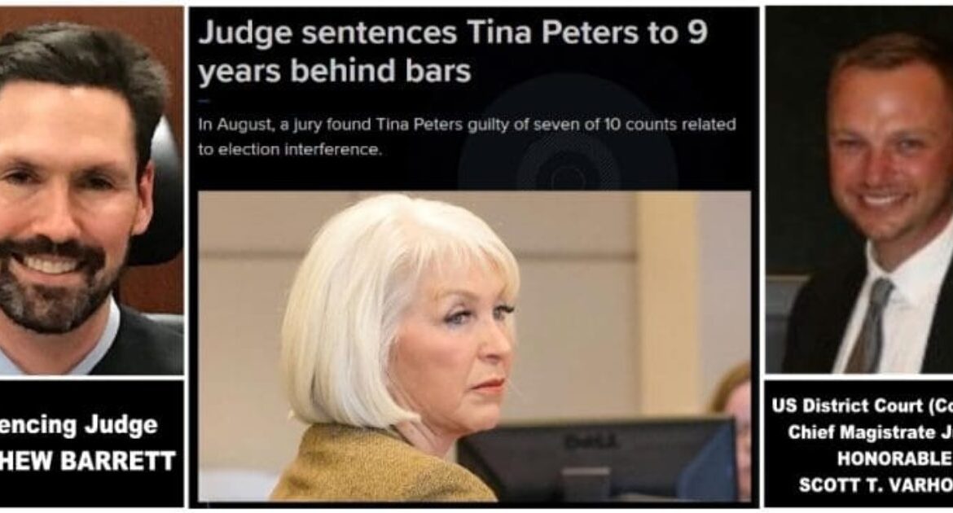This screenshot has width=953, height=513.
Task: Open the photo of the man wearing a gray tie
Action: tap(859, 190)
